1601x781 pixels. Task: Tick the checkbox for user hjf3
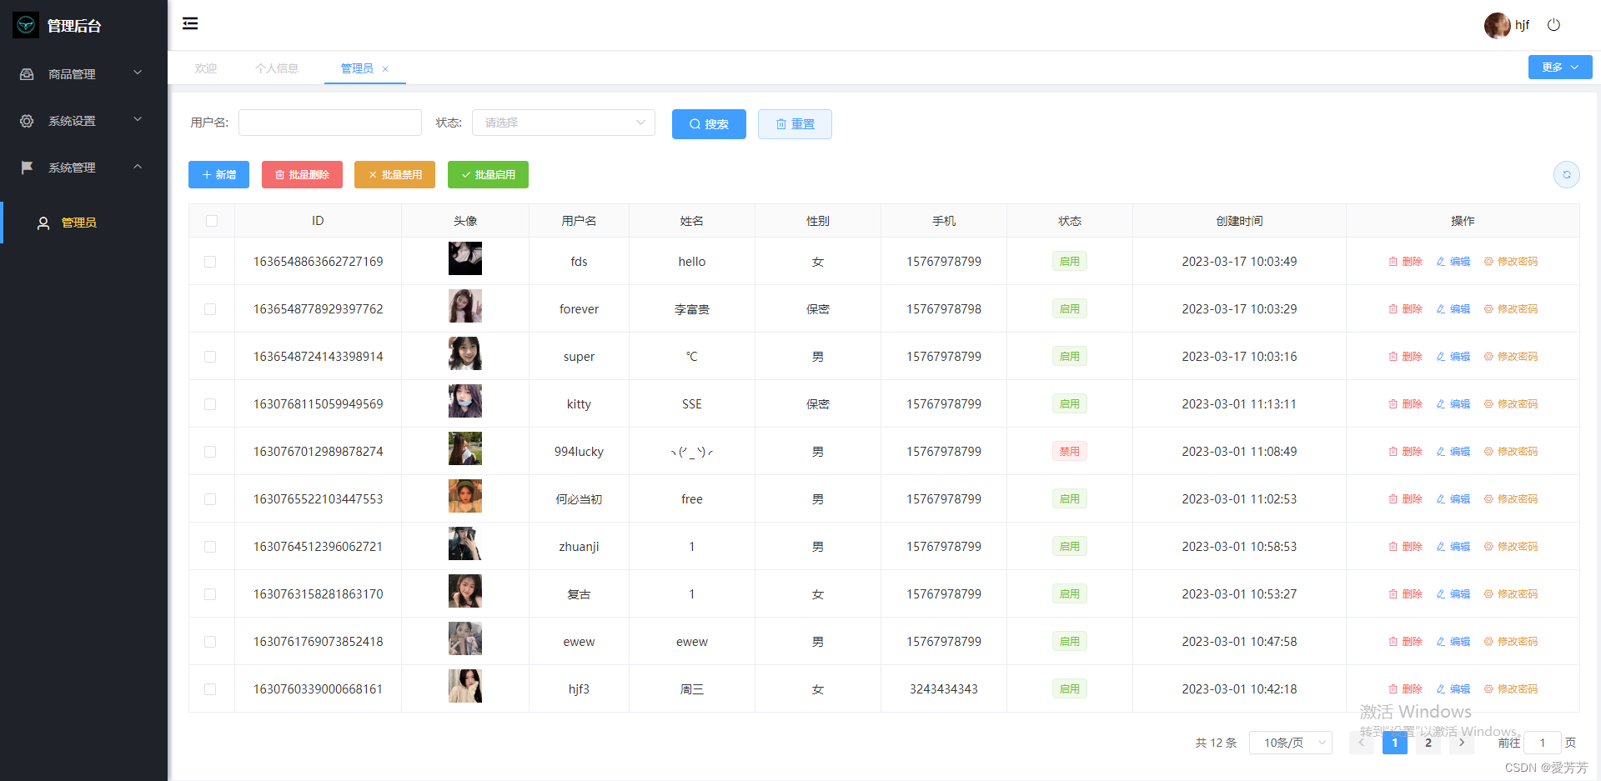(x=210, y=689)
